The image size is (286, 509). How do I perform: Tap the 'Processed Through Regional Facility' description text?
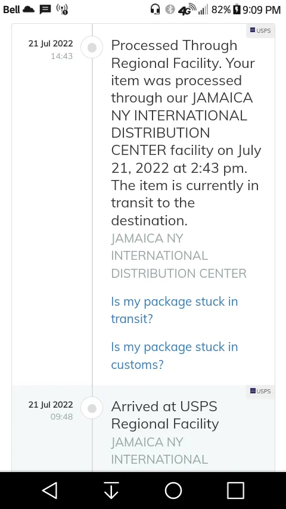(x=186, y=132)
